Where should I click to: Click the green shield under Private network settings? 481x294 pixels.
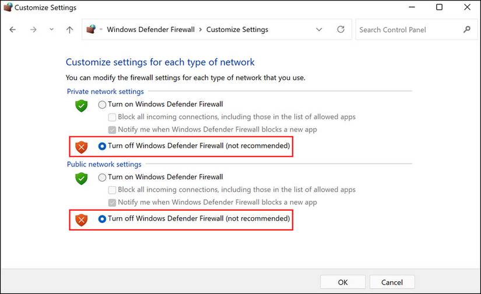coord(81,106)
